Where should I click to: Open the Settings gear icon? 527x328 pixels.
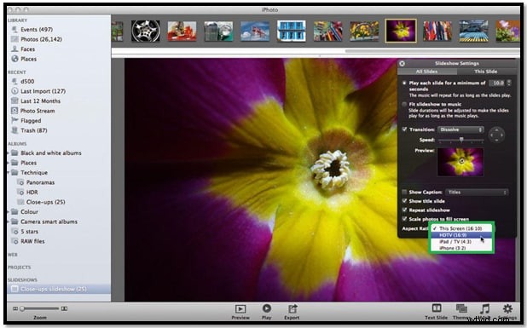click(x=507, y=308)
